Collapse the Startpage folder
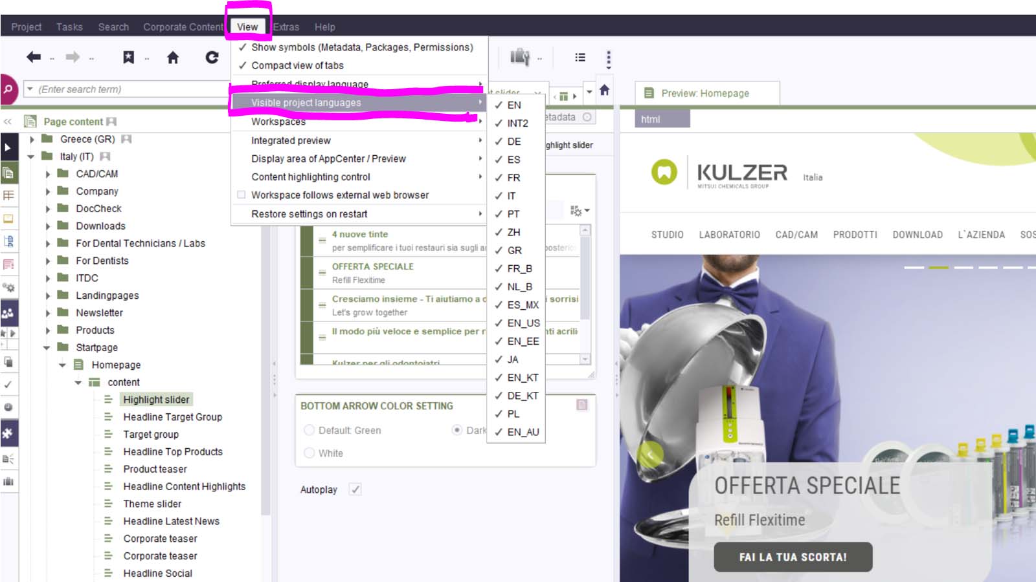This screenshot has height=582, width=1036. coord(47,348)
